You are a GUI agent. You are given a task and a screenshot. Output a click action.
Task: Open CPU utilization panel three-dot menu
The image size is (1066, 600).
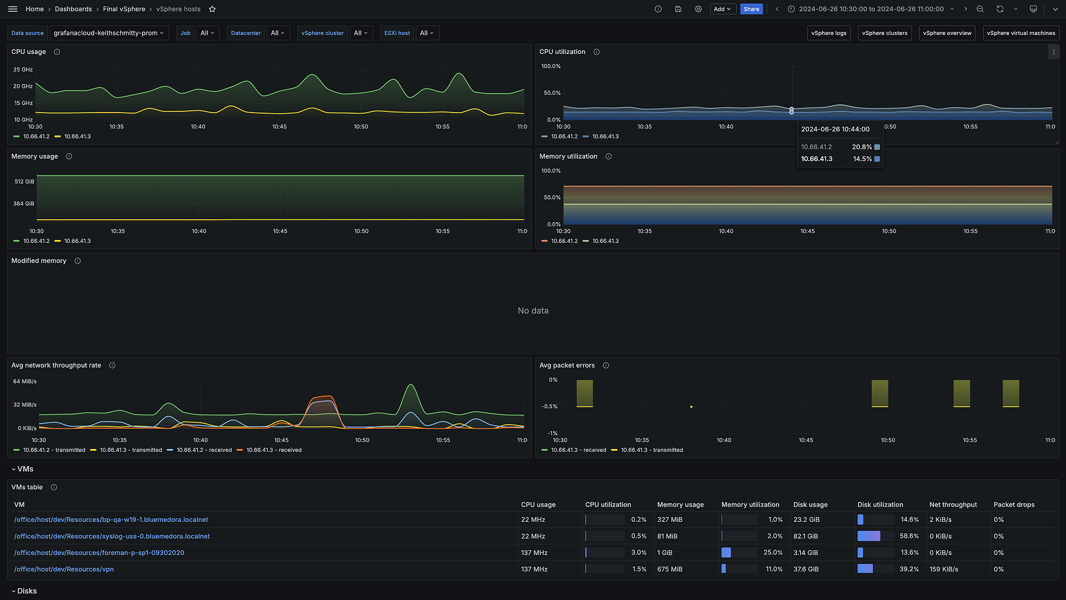click(x=1054, y=52)
